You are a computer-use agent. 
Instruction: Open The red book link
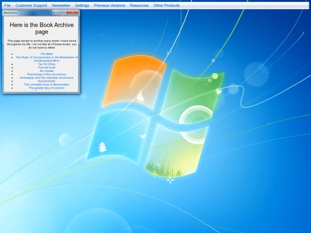coord(47,67)
